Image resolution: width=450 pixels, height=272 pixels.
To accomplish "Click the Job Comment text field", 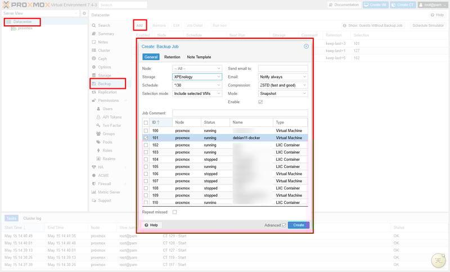I will [x=240, y=113].
